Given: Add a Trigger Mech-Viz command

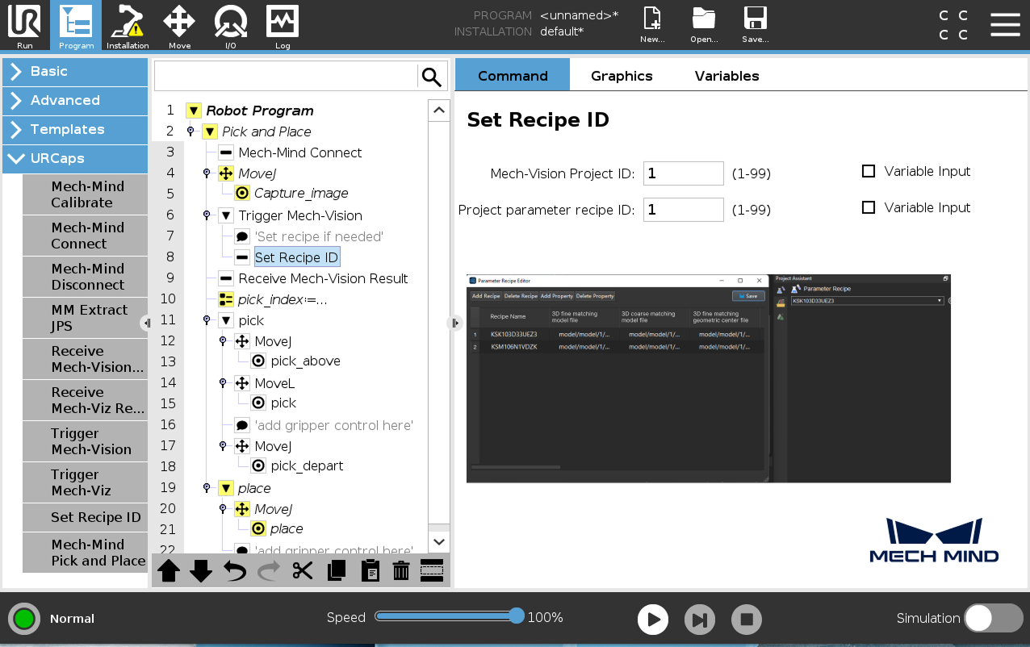Looking at the screenshot, I should click(84, 482).
